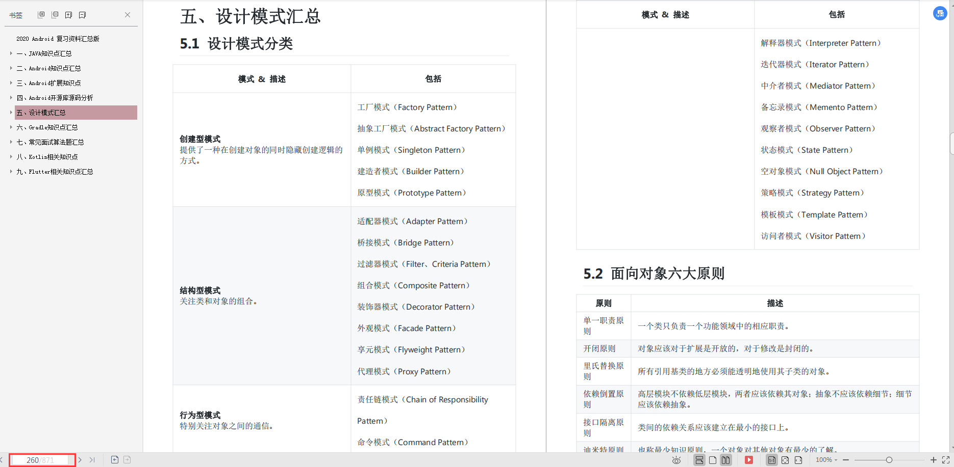Viewport: 954px width, 467px height.
Task: Toggle read mode with the eye icon
Action: coord(676,460)
